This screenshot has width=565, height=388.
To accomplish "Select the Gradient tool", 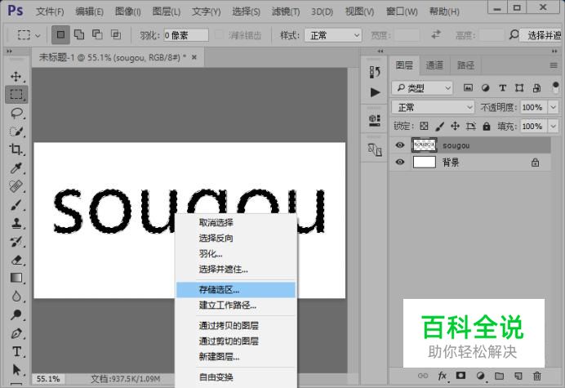I will [16, 278].
